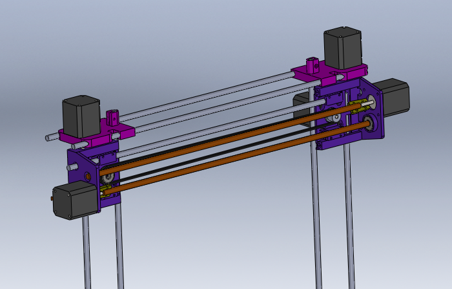The image size is (452, 289).
Task: Pick the small magenta cylinder on right bracket
Action: pyautogui.click(x=313, y=65)
